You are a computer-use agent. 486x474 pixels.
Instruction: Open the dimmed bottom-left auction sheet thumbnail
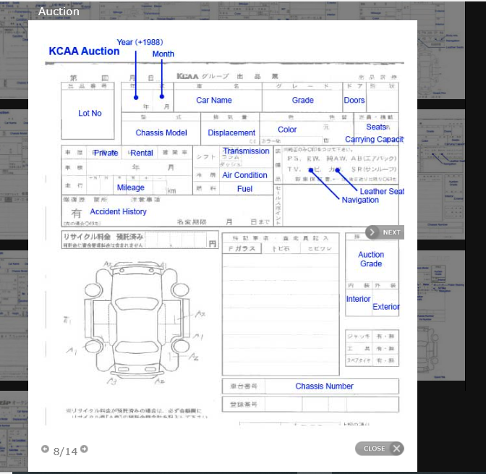pos(14,431)
